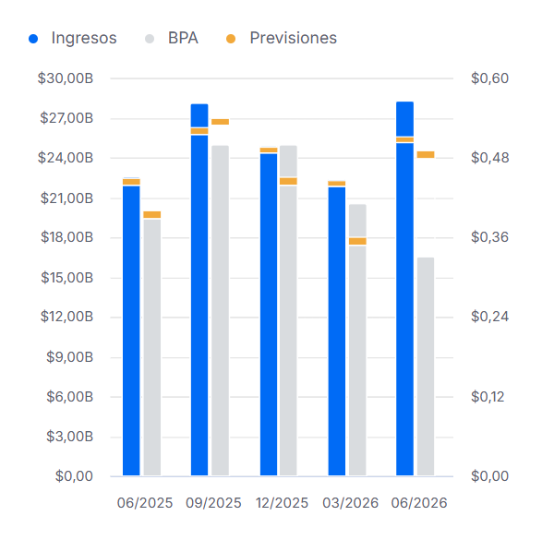
Task: Click the $21,00B axis value
Action: tap(66, 198)
